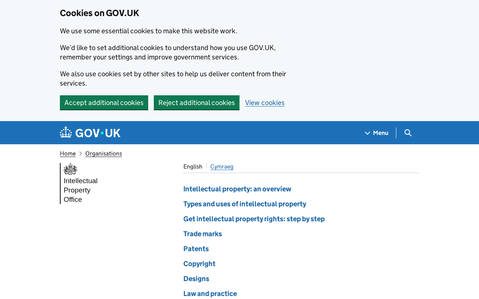Go to Home breadcrumb
The height and width of the screenshot is (299, 479).
point(68,154)
